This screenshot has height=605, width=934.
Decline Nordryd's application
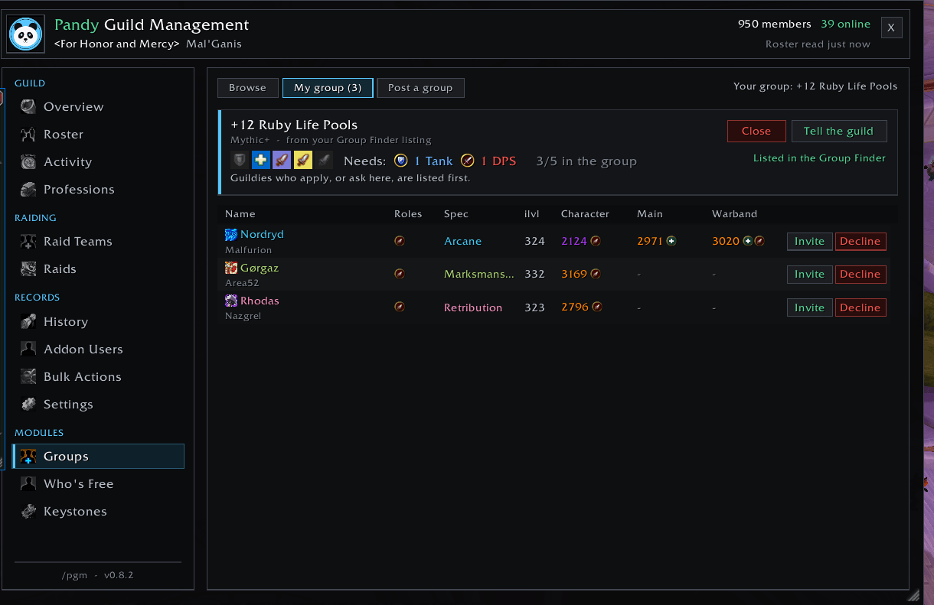tap(861, 241)
